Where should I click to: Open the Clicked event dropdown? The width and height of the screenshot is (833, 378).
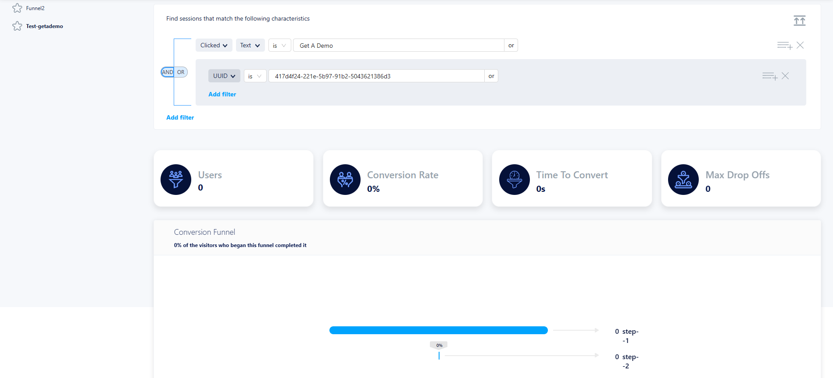[x=214, y=46]
